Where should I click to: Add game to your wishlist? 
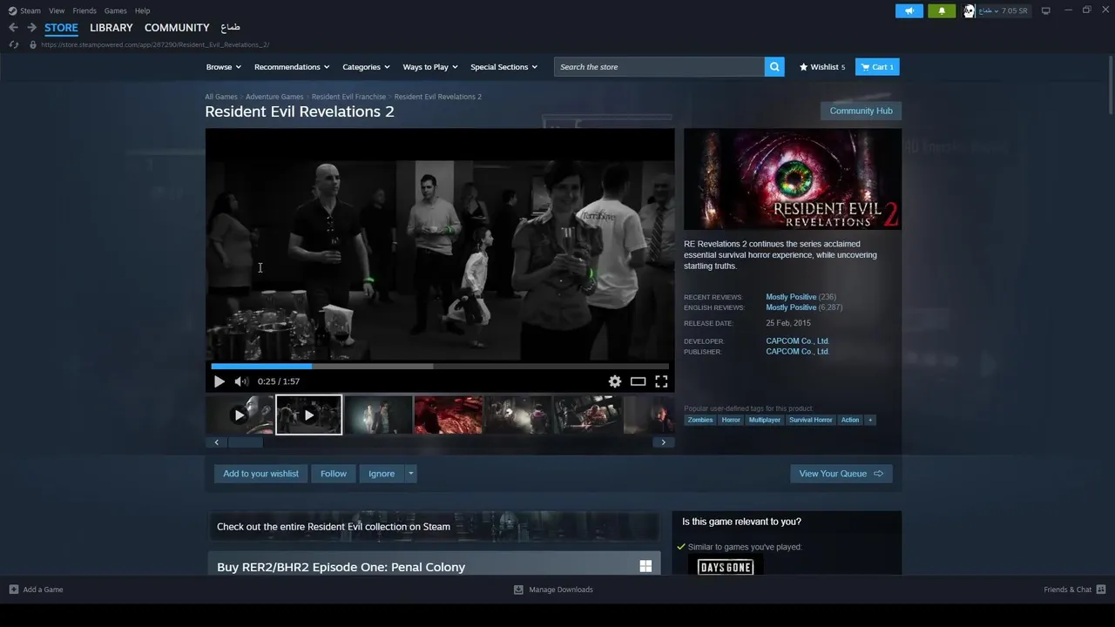point(260,474)
